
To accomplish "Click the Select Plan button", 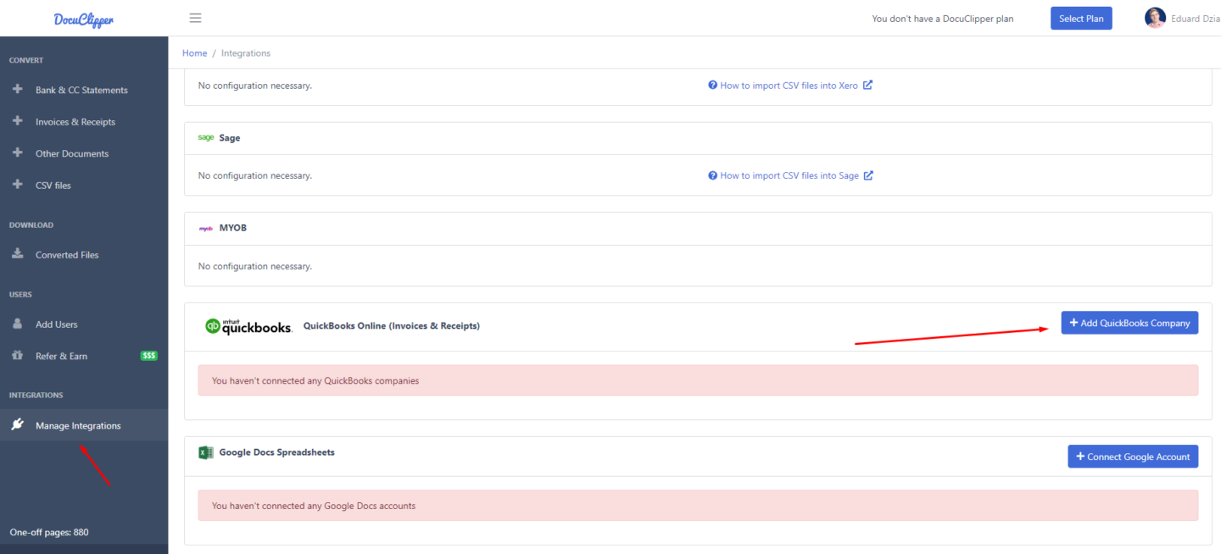I will point(1081,19).
